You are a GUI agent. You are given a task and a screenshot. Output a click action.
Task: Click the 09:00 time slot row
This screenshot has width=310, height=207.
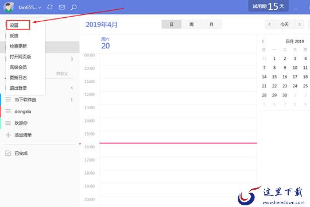(179, 59)
